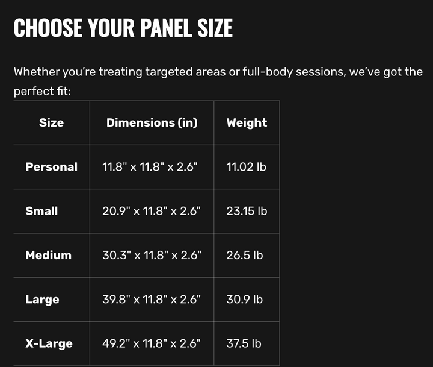Viewport: 433px width, 367px height.
Task: Select the 'Size' column header
Action: (51, 122)
